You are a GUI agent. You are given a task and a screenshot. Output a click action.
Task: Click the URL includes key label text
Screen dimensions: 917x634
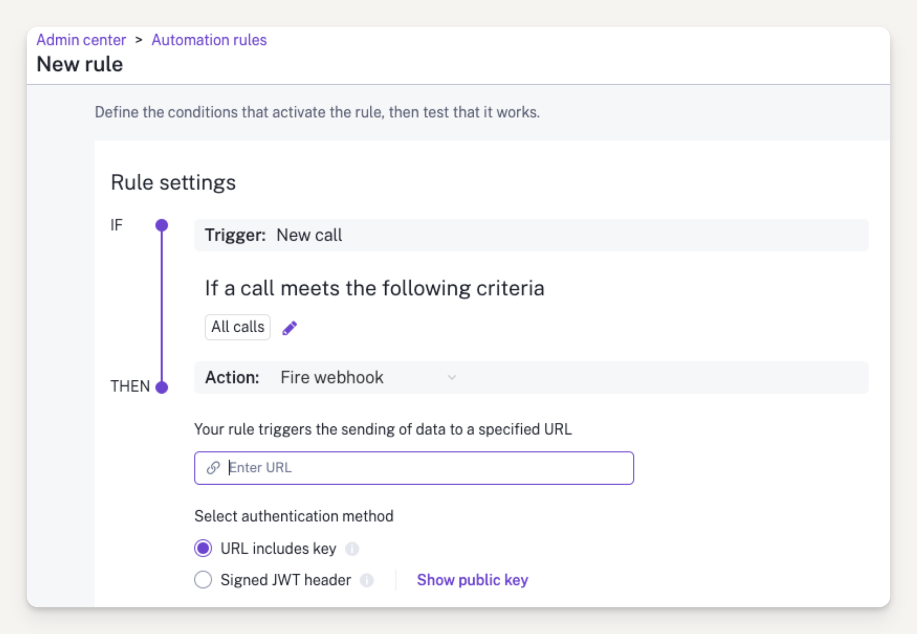[x=278, y=548]
